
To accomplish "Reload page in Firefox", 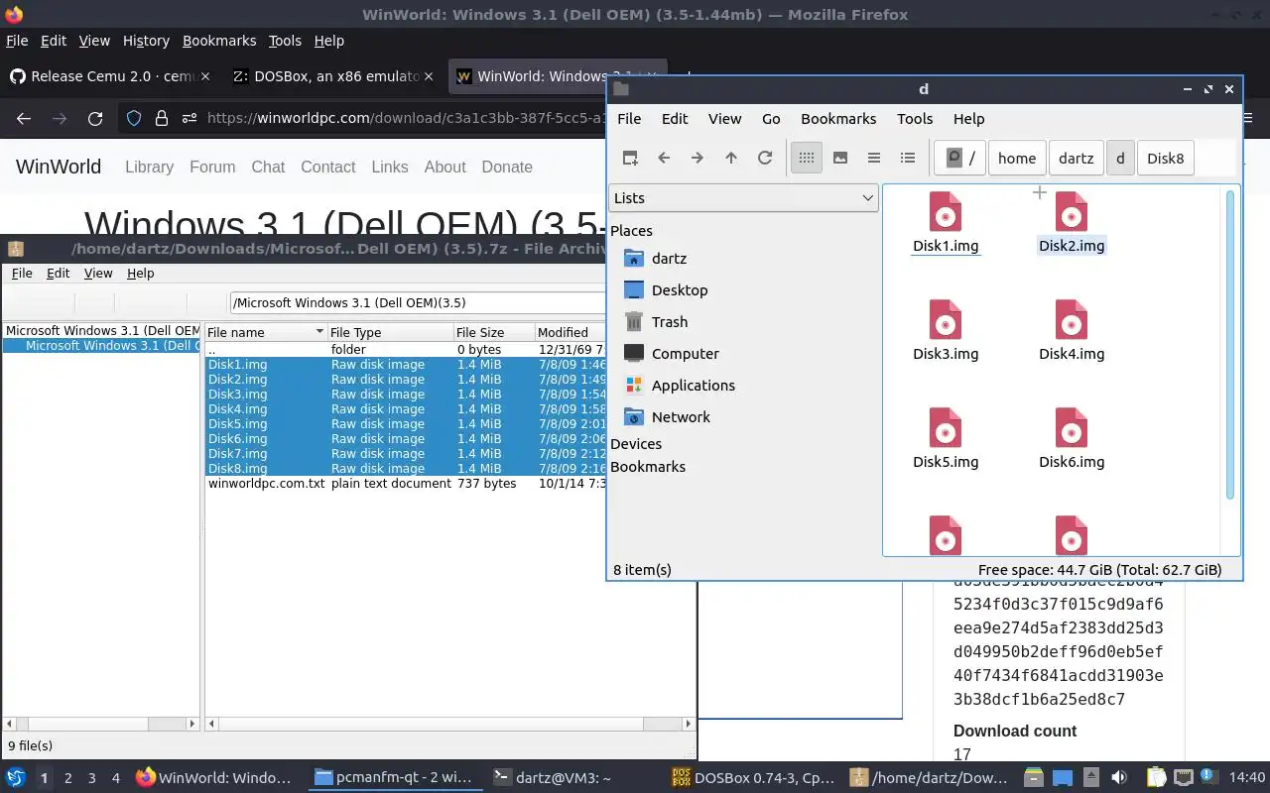I will click(95, 119).
